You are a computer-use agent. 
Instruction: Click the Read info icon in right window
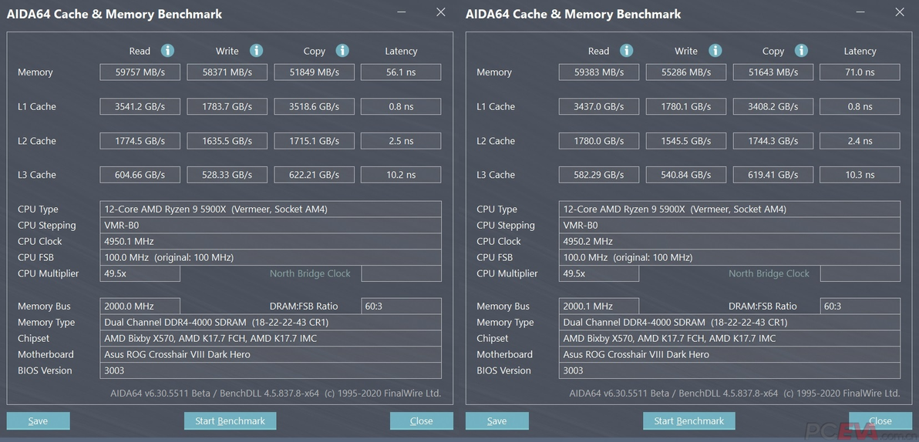pos(626,51)
